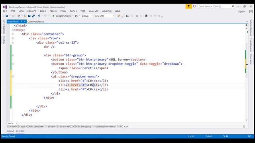This screenshot has width=255, height=143.
Task: Pin the index.html tab
Action: (21, 21)
